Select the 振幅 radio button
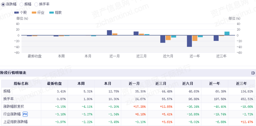This screenshot has width=256, height=126. click(x=21, y=4)
